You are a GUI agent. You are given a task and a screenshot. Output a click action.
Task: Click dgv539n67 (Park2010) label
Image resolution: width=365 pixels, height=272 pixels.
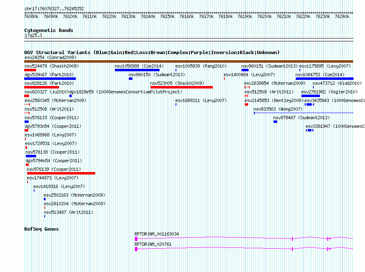pos(49,75)
